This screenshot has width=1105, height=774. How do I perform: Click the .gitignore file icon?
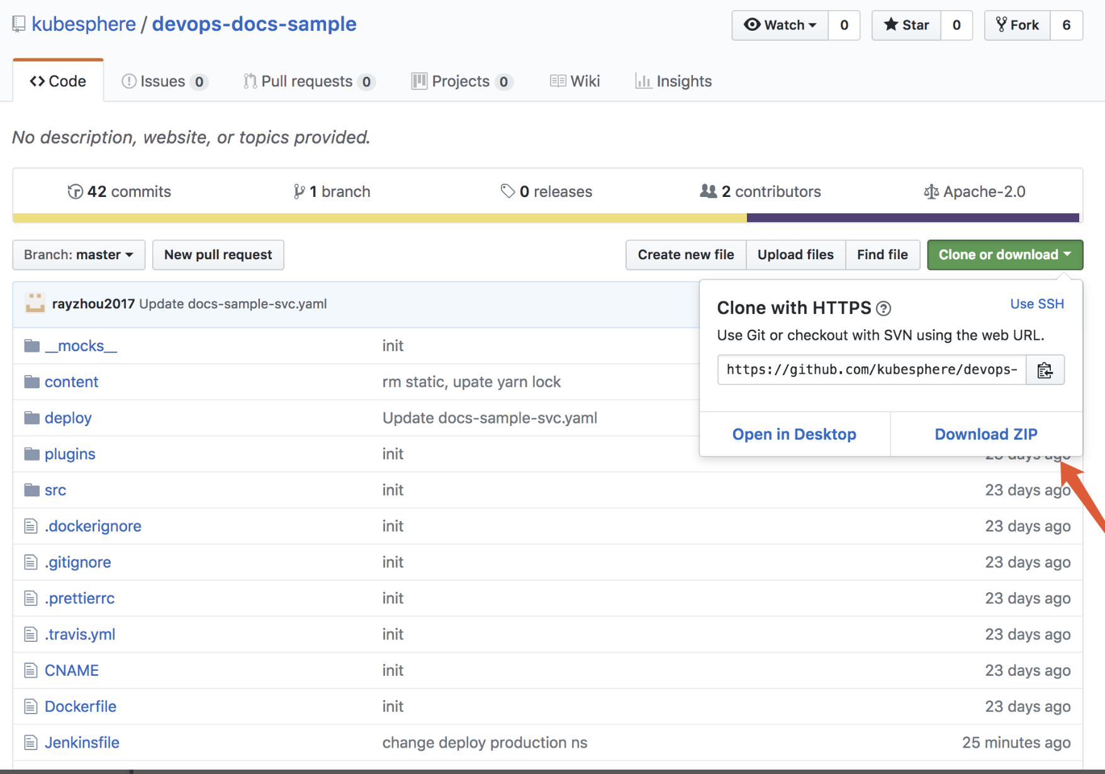coord(31,562)
